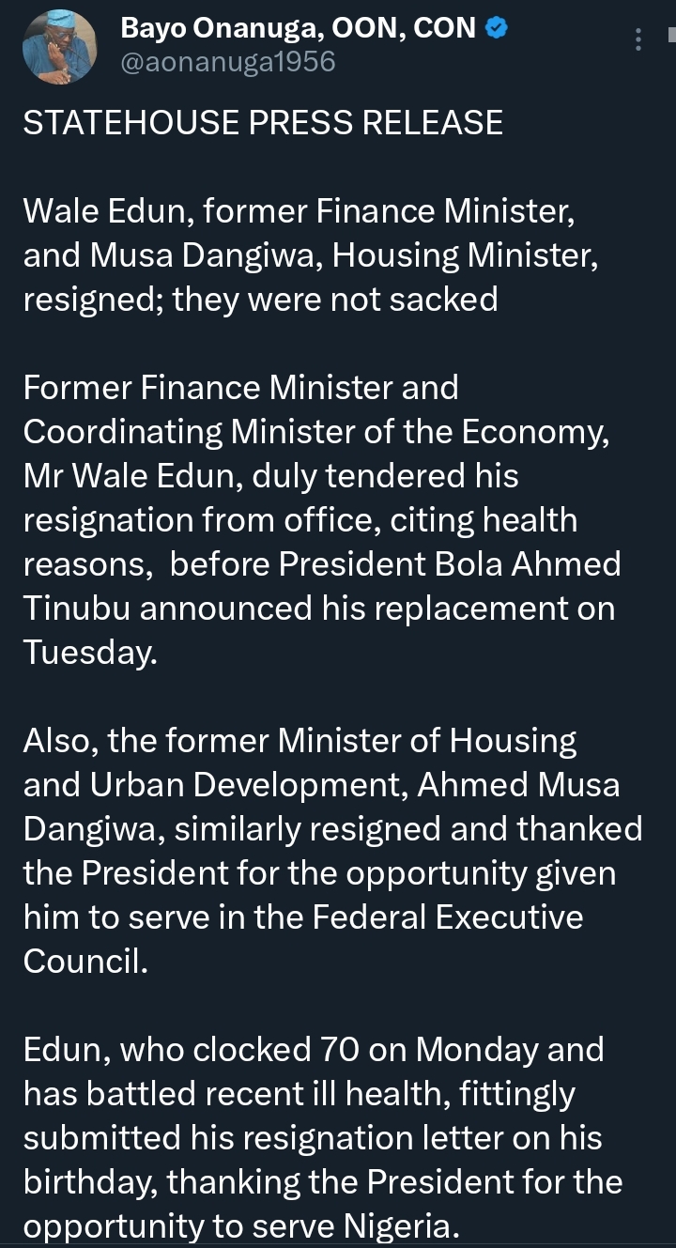The image size is (676, 1248).
Task: Click the line 'Edun, who clocked 70 on Monday and'
Action: 314,1050
